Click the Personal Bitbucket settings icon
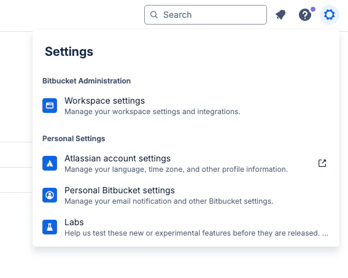The width and height of the screenshot is (348, 278). point(50,195)
